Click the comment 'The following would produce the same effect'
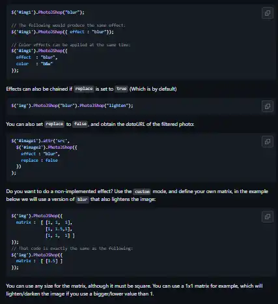278x304 pixels. coord(68,25)
